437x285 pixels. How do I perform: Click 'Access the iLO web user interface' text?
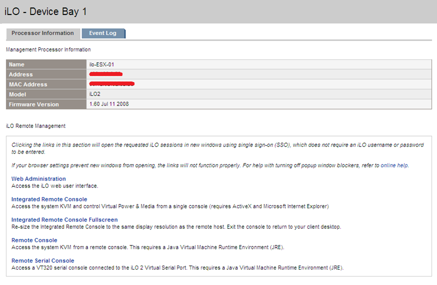(x=54, y=186)
